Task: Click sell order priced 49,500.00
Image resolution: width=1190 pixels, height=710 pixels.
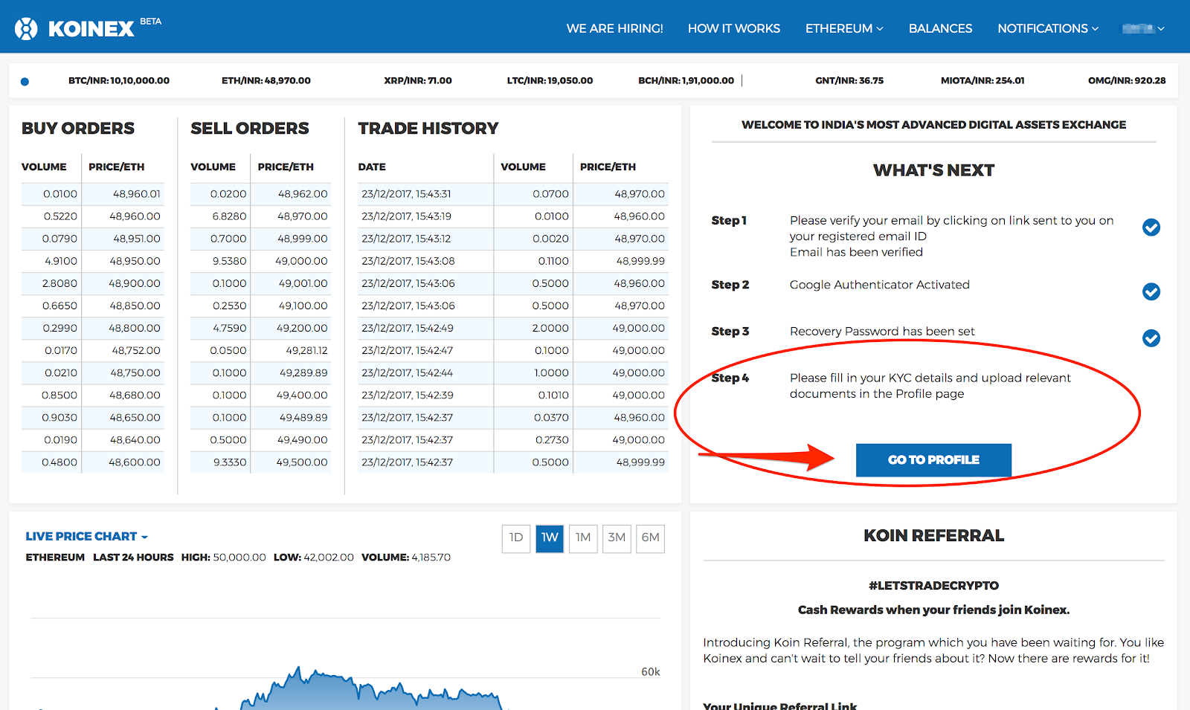Action: coord(302,462)
